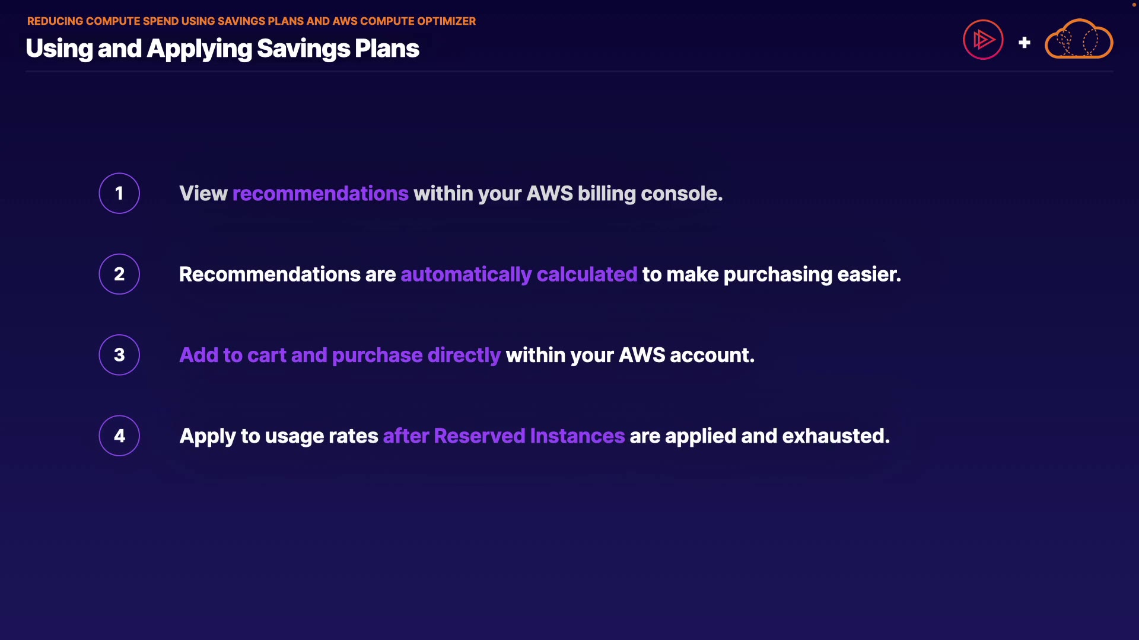Click the small orange dot in the top corner
The width and height of the screenshot is (1139, 640).
tap(1134, 5)
